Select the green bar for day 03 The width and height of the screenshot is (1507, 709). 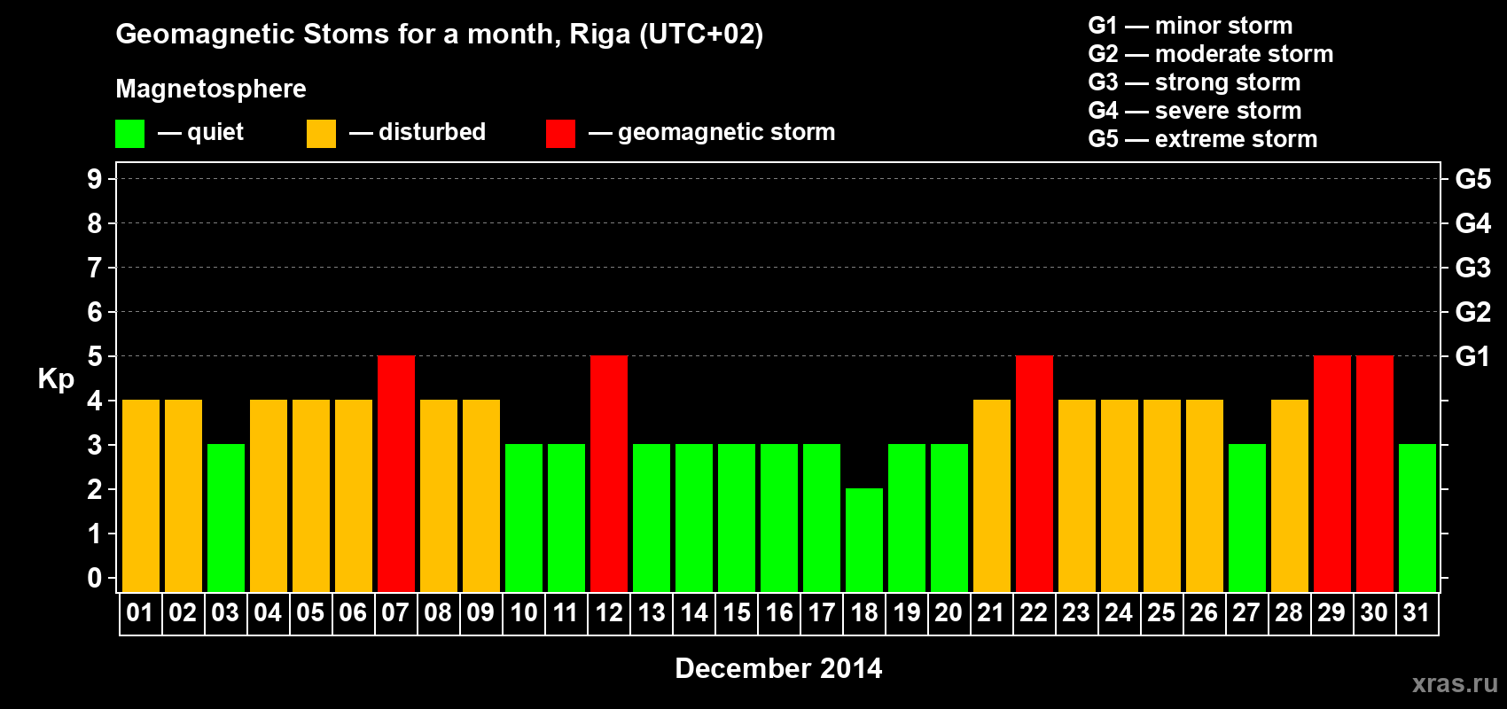(x=226, y=518)
